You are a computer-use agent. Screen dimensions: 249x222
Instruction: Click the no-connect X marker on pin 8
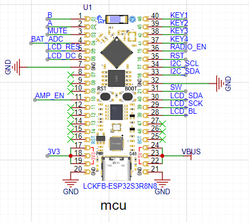71,75
